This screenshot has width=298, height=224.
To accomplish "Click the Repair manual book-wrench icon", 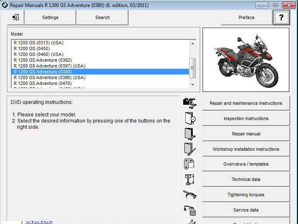I will (x=190, y=134).
